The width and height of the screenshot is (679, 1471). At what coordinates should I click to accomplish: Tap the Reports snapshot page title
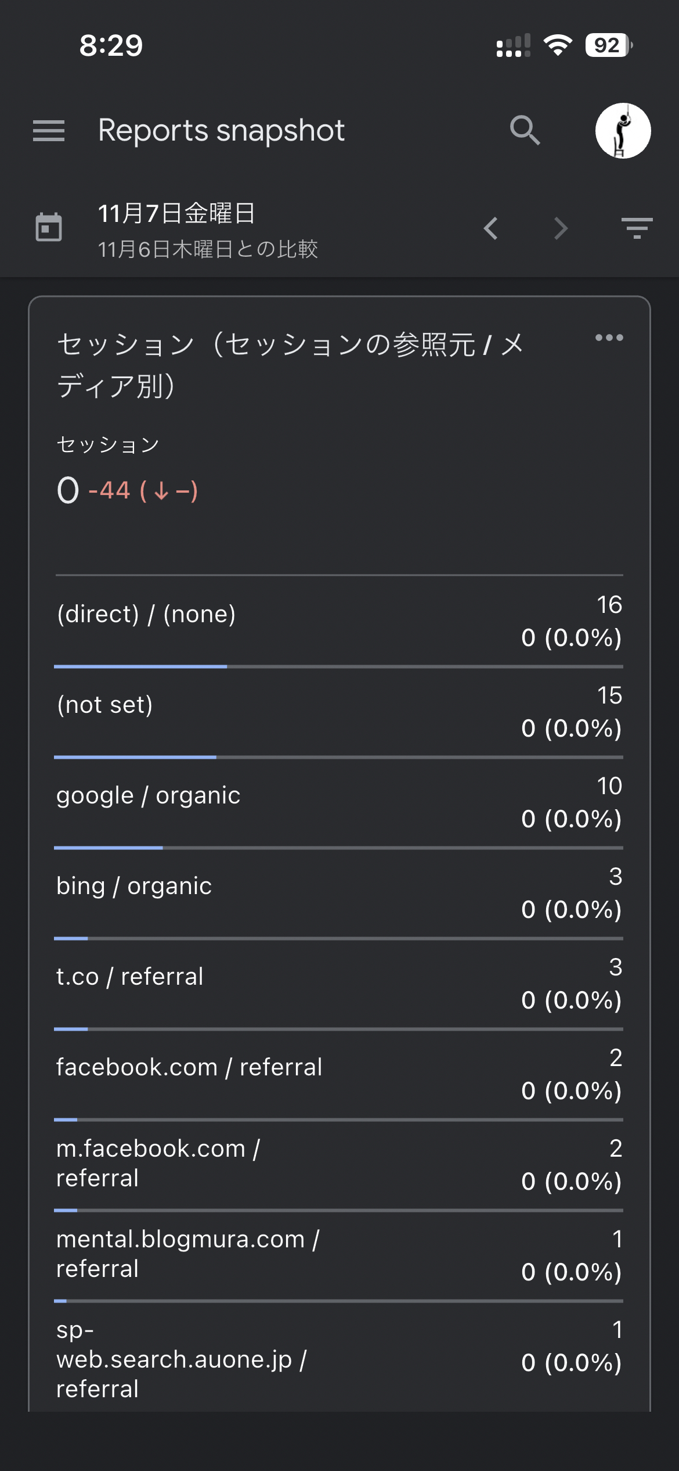pos(221,131)
